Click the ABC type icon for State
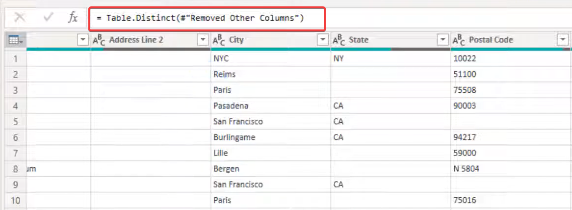572x210 pixels. pyautogui.click(x=339, y=40)
